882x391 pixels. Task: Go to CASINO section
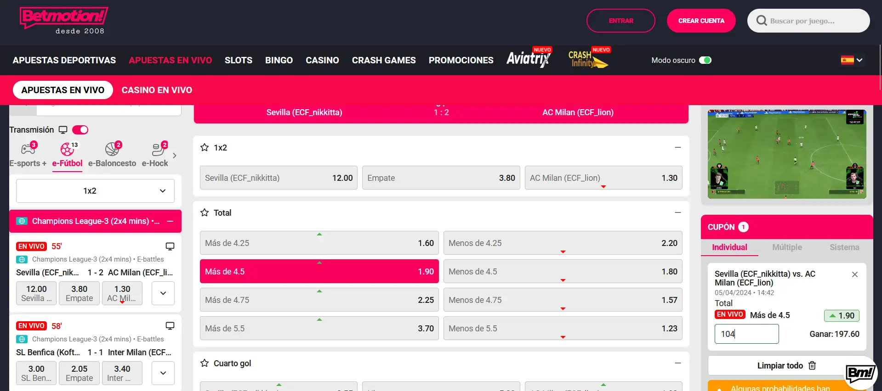click(x=323, y=60)
